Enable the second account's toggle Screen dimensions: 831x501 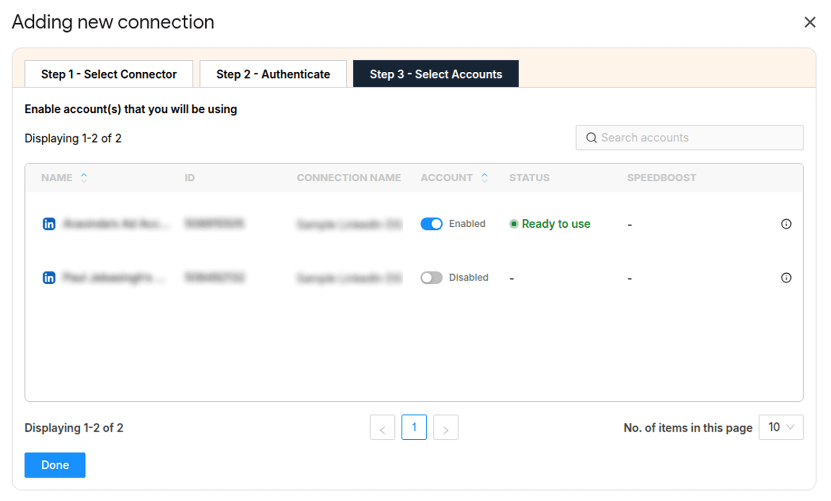[431, 277]
